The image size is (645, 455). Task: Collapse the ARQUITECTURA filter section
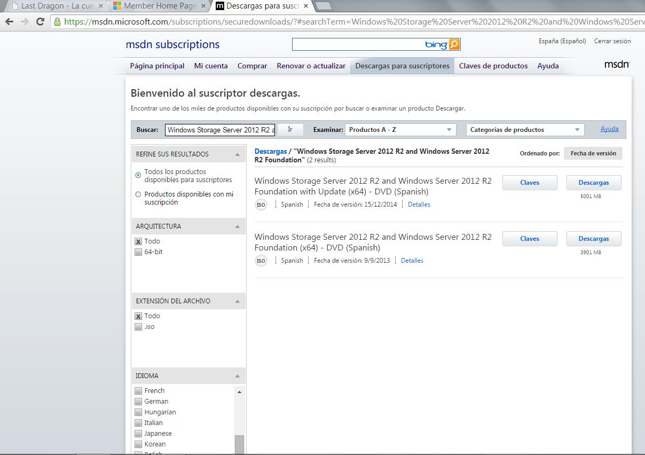238,226
